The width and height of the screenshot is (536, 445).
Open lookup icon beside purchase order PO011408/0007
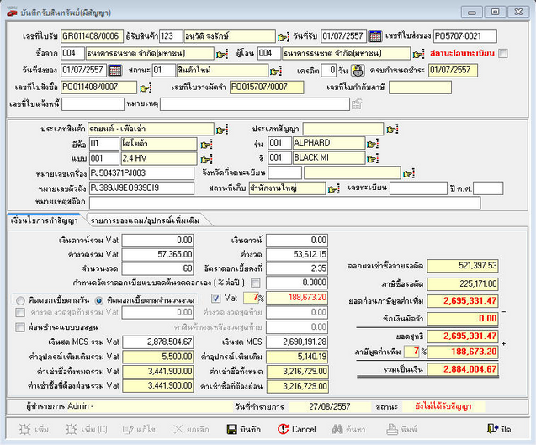(146, 87)
